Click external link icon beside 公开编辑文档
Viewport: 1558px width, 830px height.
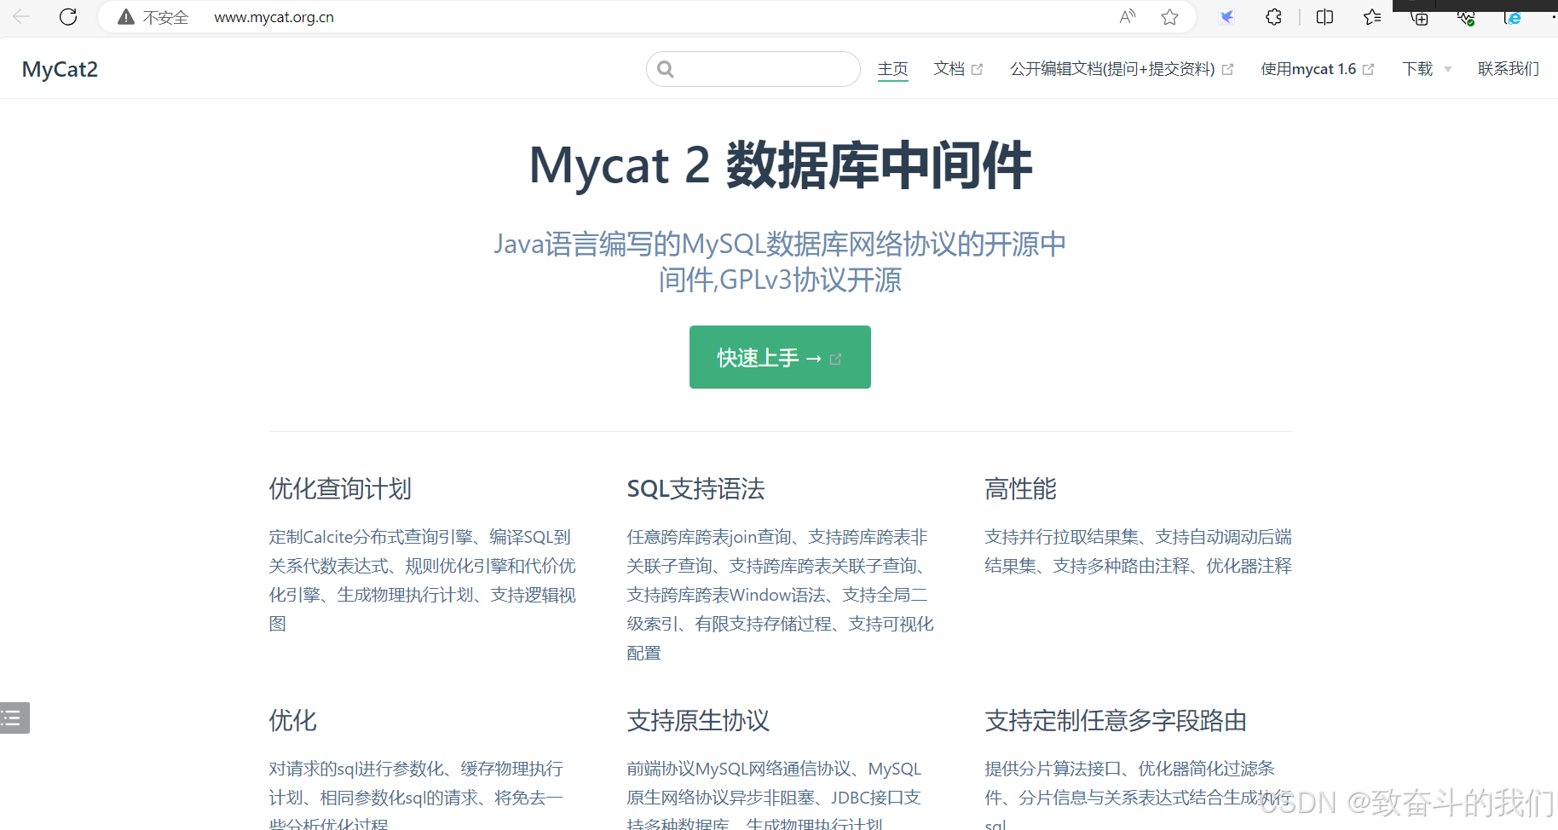[1228, 70]
